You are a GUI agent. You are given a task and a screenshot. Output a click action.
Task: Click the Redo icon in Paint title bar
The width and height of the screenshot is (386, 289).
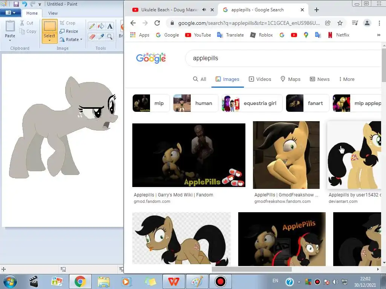click(32, 4)
